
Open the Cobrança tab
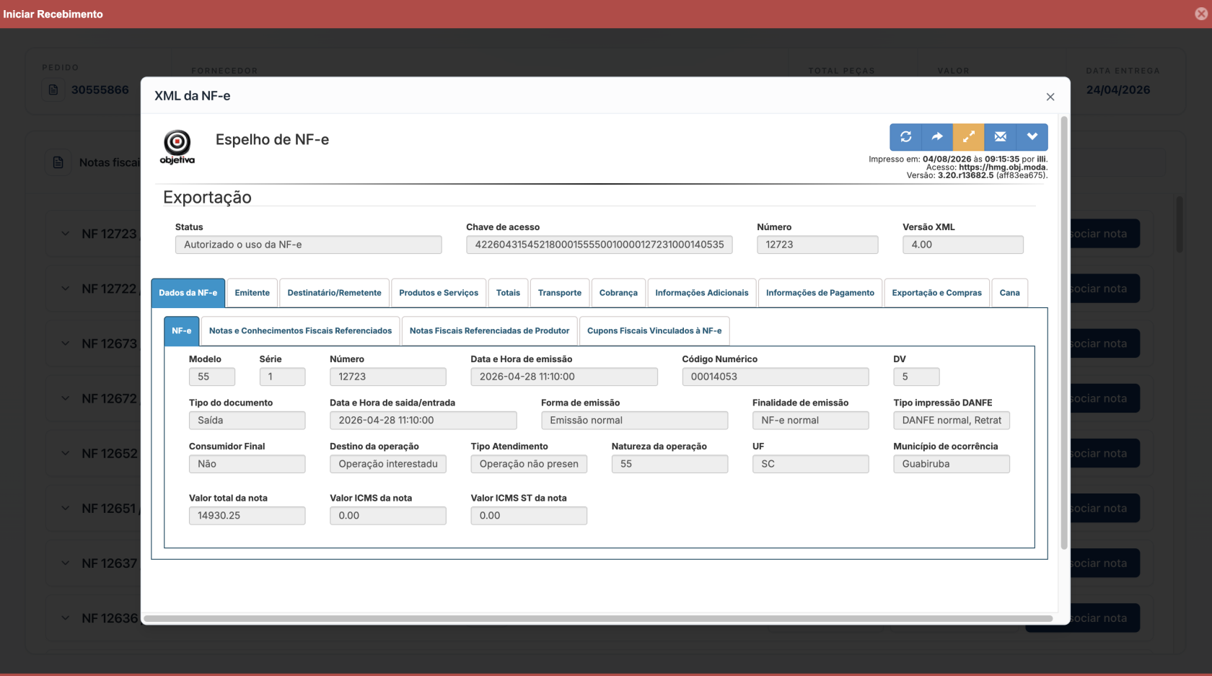[618, 293]
